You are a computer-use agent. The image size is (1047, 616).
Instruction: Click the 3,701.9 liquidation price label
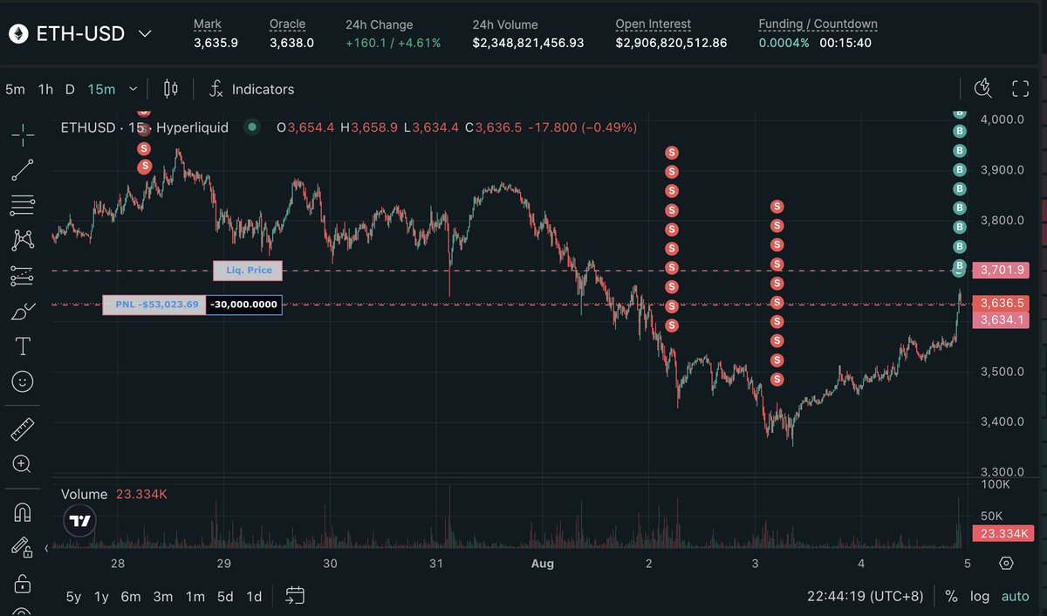tap(1002, 270)
